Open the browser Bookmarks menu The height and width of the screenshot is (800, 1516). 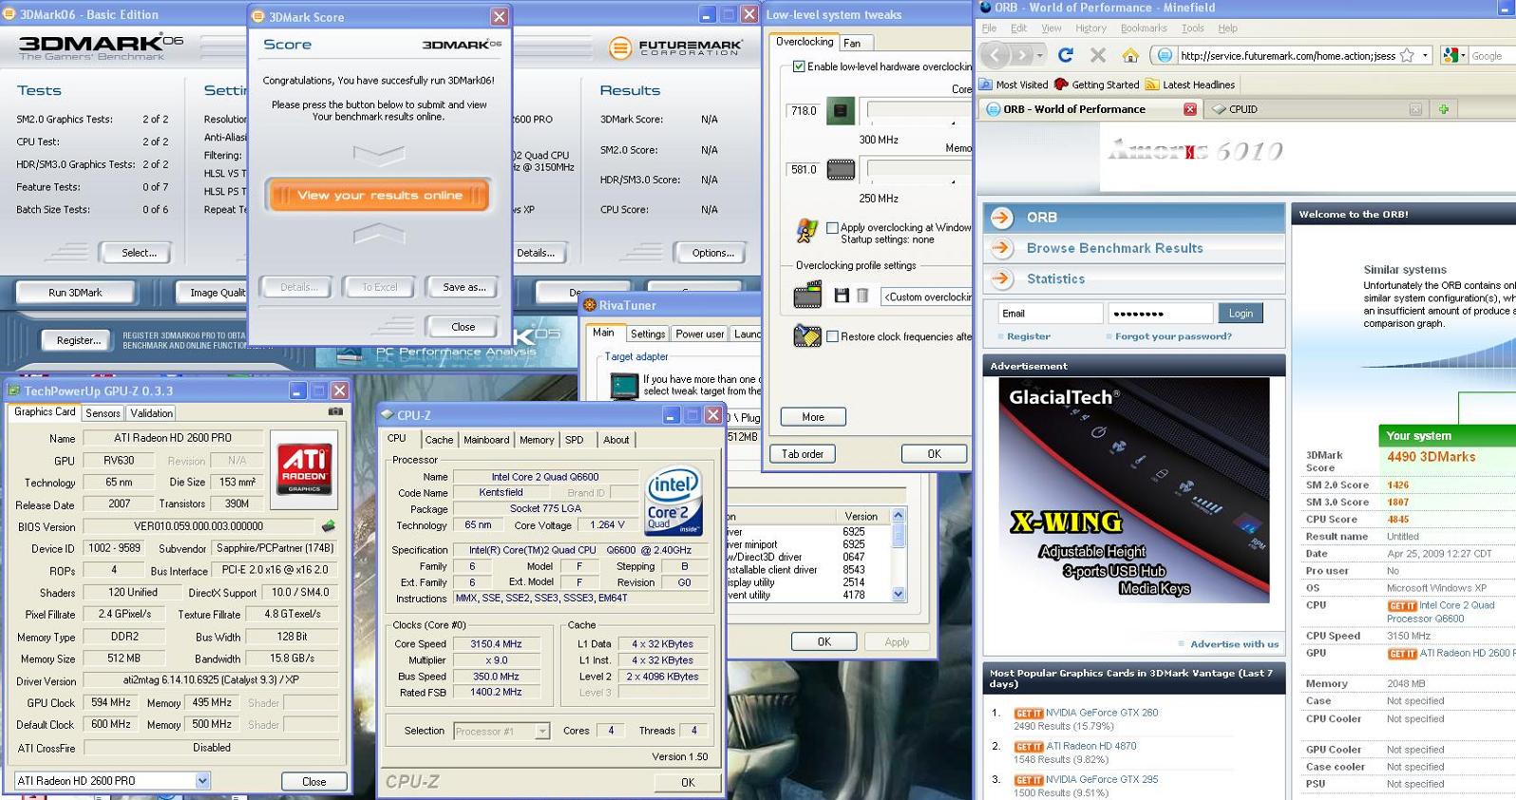[1144, 29]
